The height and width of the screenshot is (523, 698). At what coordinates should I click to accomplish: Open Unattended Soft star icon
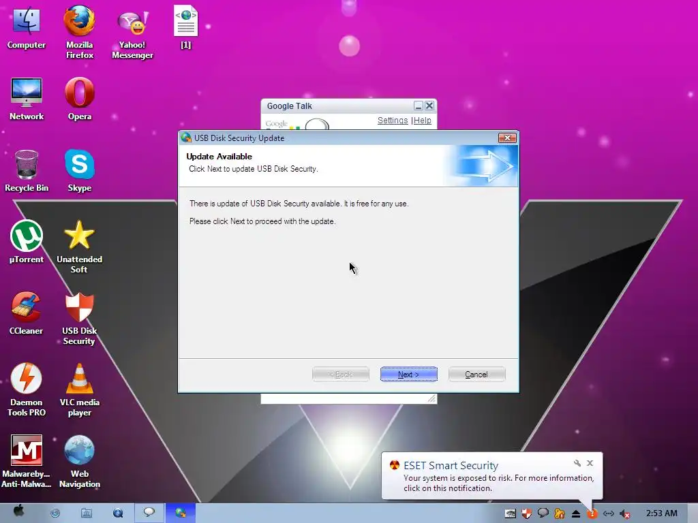click(79, 247)
